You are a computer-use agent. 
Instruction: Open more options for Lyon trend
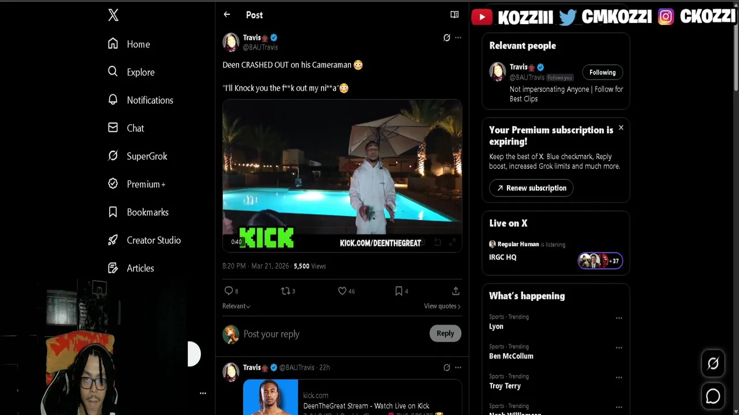click(x=619, y=318)
